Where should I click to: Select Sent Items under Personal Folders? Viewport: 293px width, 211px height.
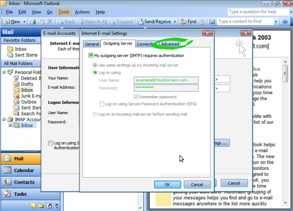click(27, 108)
